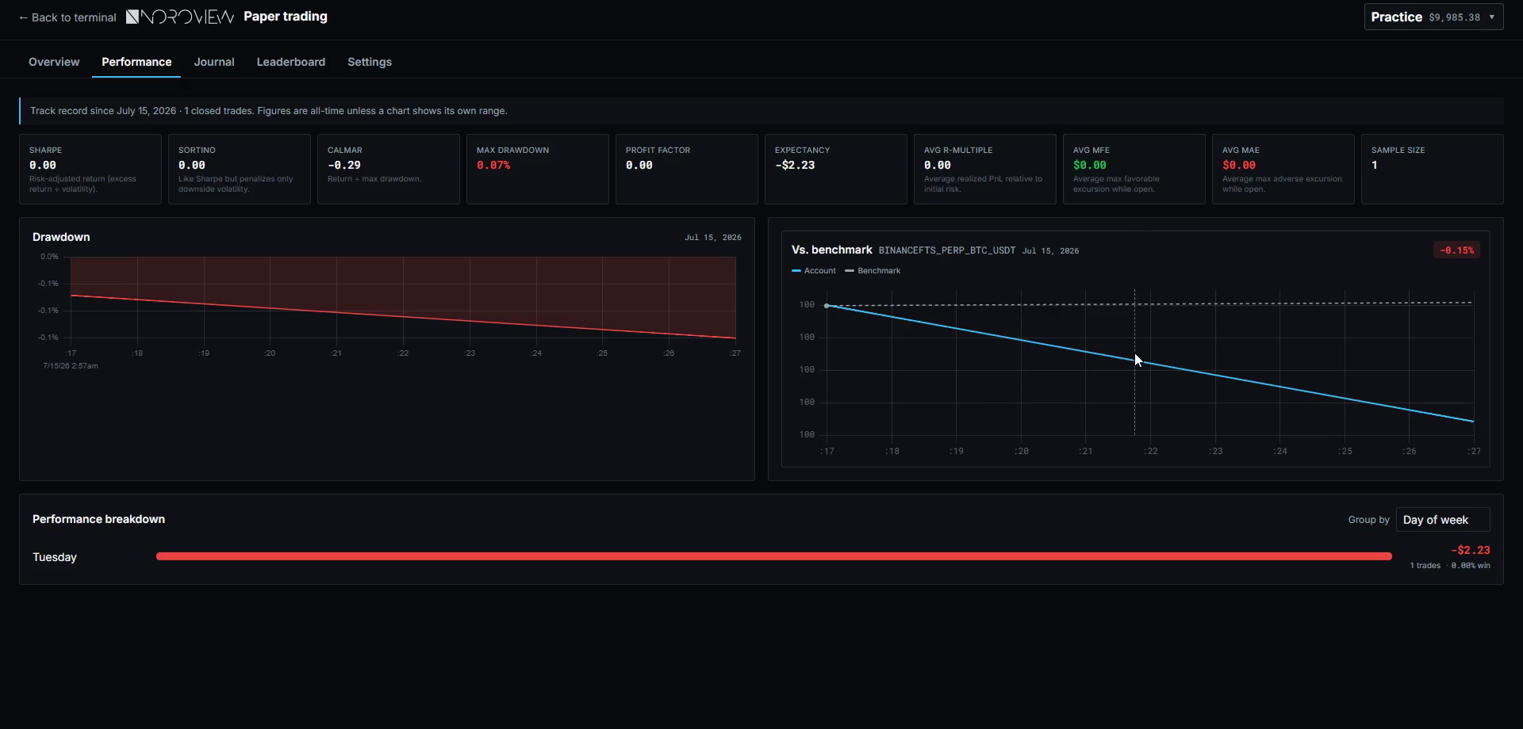Open the Group by Day of week dropdown
Viewport: 1523px width, 729px height.
[x=1443, y=520]
